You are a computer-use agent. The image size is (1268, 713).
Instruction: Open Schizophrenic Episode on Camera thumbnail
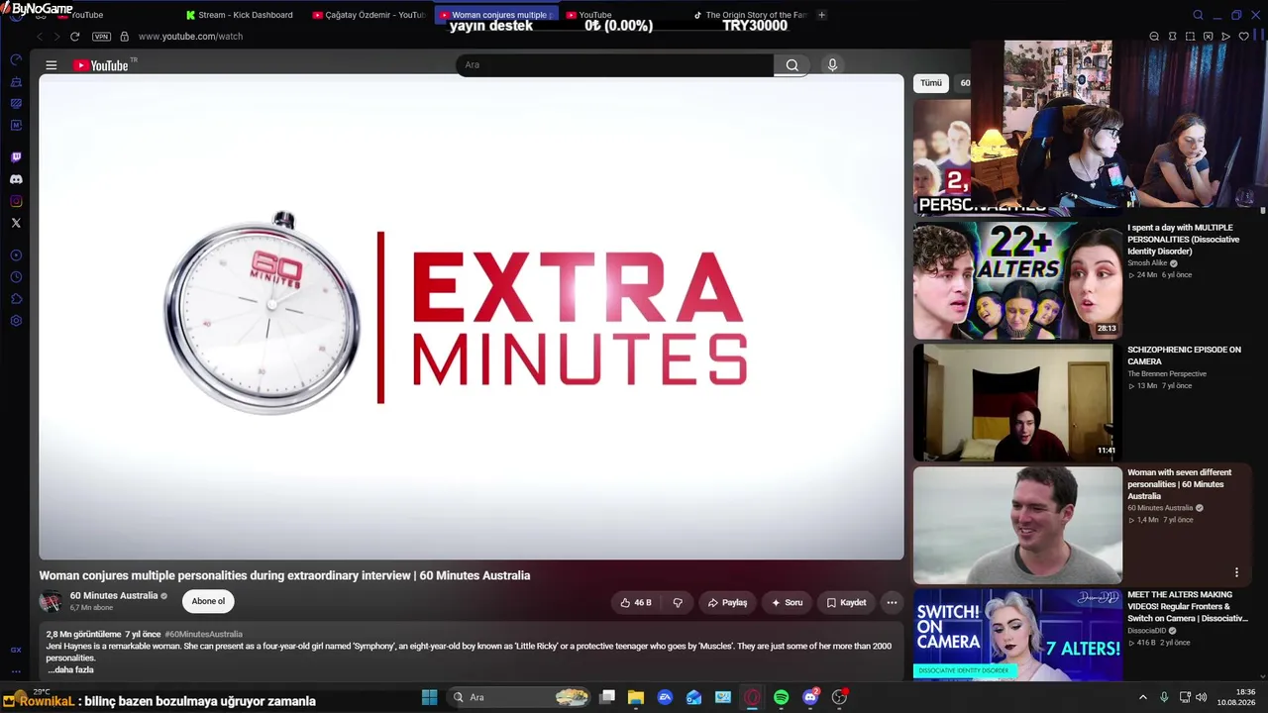point(1017,403)
